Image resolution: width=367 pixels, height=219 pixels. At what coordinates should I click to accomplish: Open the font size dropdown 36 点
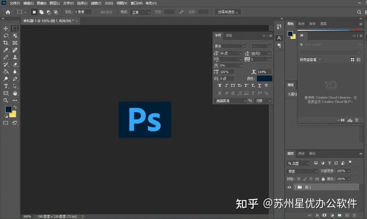point(231,53)
